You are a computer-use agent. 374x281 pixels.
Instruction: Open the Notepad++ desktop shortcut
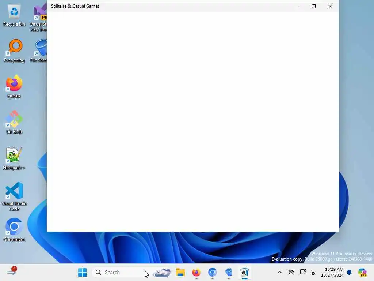[14, 158]
